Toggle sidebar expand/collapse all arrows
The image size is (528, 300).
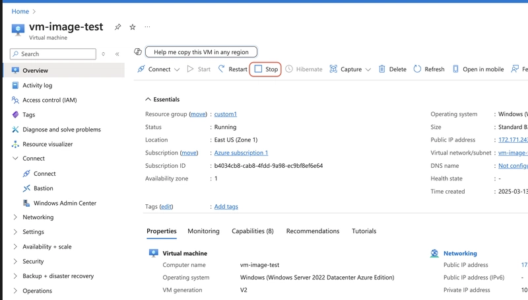104,54
